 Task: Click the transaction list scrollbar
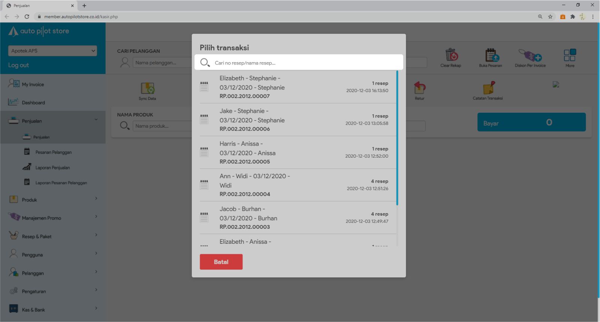coord(397,139)
